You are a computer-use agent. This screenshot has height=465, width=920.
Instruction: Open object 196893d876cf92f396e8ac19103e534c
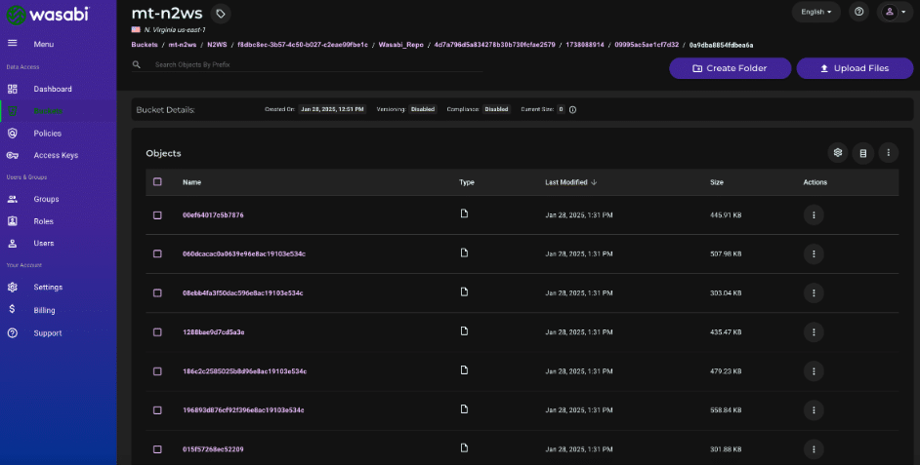[x=243, y=410]
